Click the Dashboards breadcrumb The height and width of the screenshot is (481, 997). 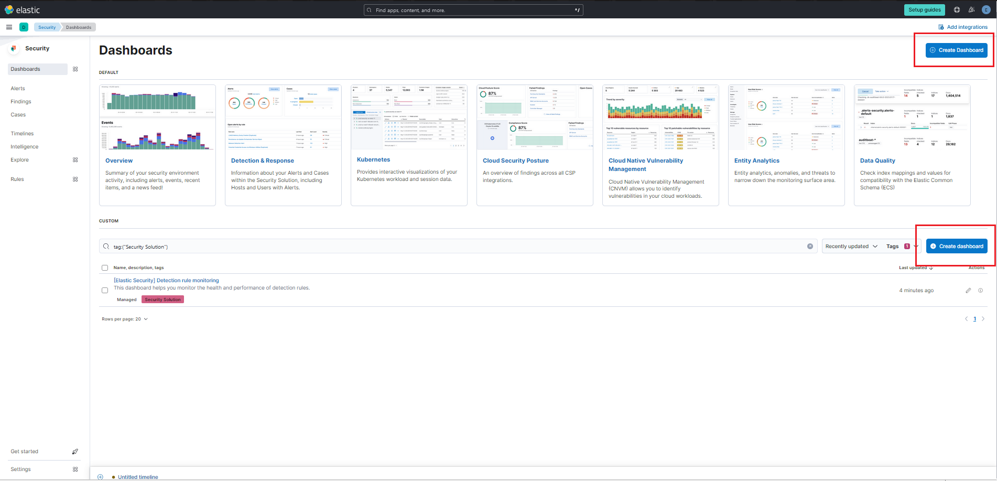(x=79, y=27)
